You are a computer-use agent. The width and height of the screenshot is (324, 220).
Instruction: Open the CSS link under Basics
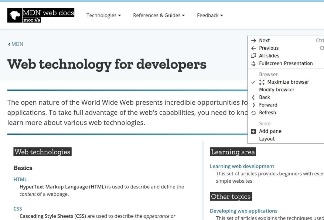tap(18, 209)
